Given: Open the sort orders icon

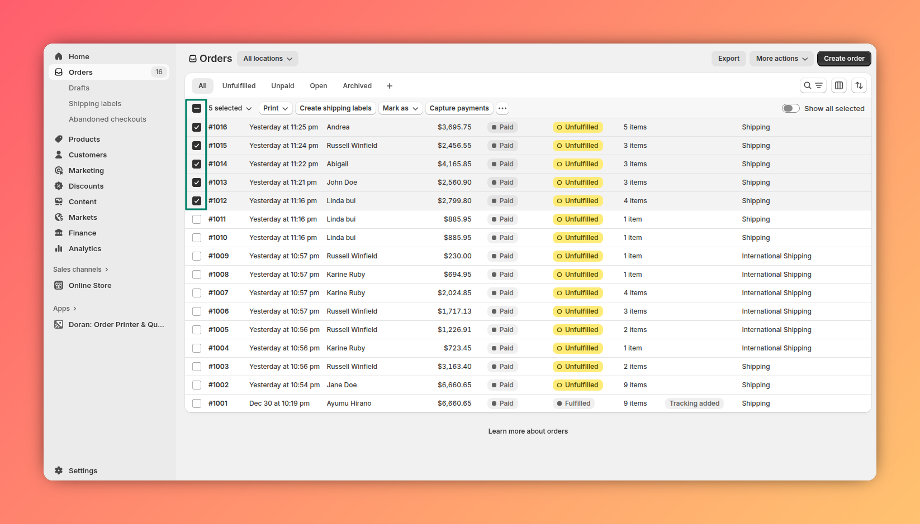Looking at the screenshot, I should tap(859, 85).
